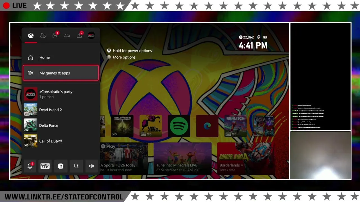Open xConspiratio's party entry
Image resolution: width=360 pixels, height=202 pixels.
pyautogui.click(x=61, y=94)
